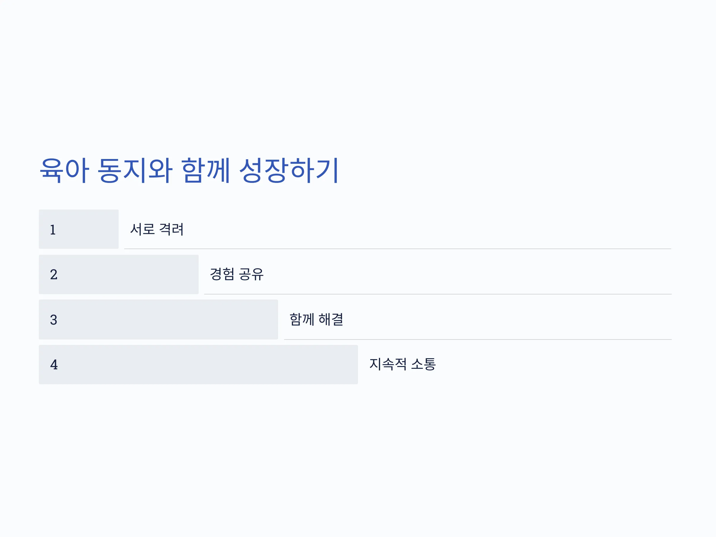Click empty gray area of step 3 bar
This screenshot has width=716, height=537.
(168, 320)
